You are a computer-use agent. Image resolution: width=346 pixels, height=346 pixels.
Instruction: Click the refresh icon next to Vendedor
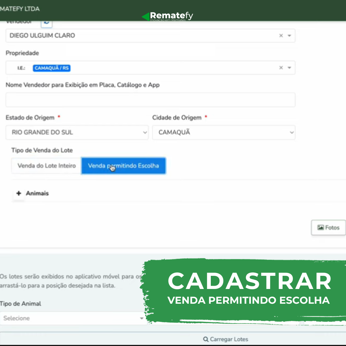click(46, 24)
